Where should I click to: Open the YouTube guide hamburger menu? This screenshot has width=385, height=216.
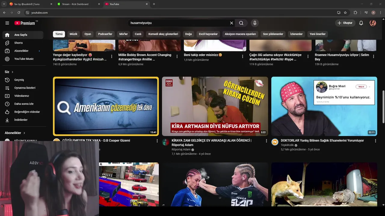click(x=7, y=23)
